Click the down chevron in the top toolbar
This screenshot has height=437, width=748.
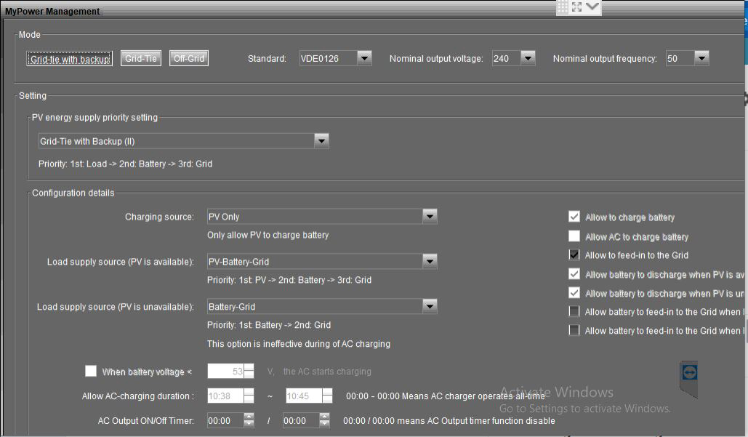click(x=592, y=7)
